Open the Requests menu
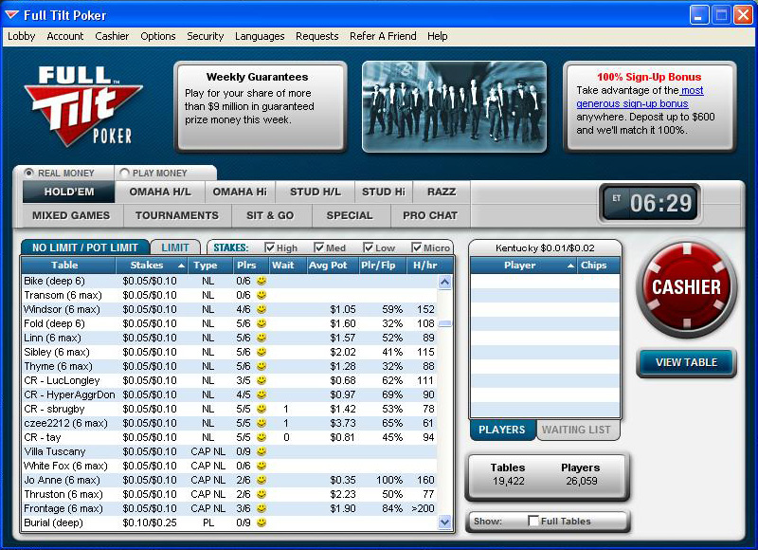The width and height of the screenshot is (758, 550). coord(317,36)
